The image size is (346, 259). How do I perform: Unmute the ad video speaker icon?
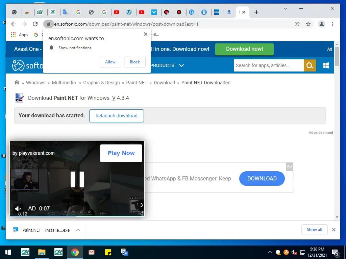[18, 208]
